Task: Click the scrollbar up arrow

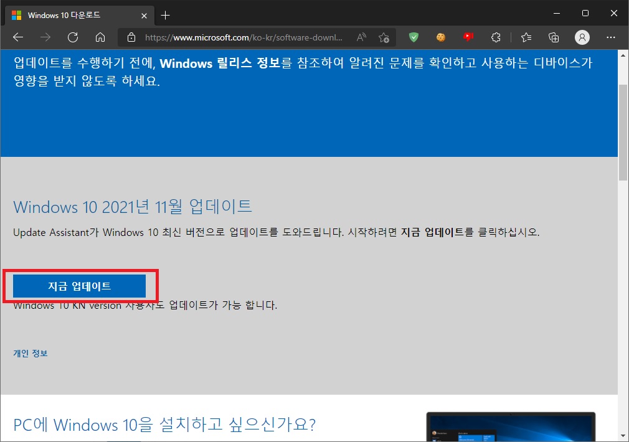Action: tap(623, 55)
